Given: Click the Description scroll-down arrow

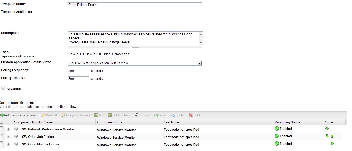Looking at the screenshot, I should (x=201, y=43).
